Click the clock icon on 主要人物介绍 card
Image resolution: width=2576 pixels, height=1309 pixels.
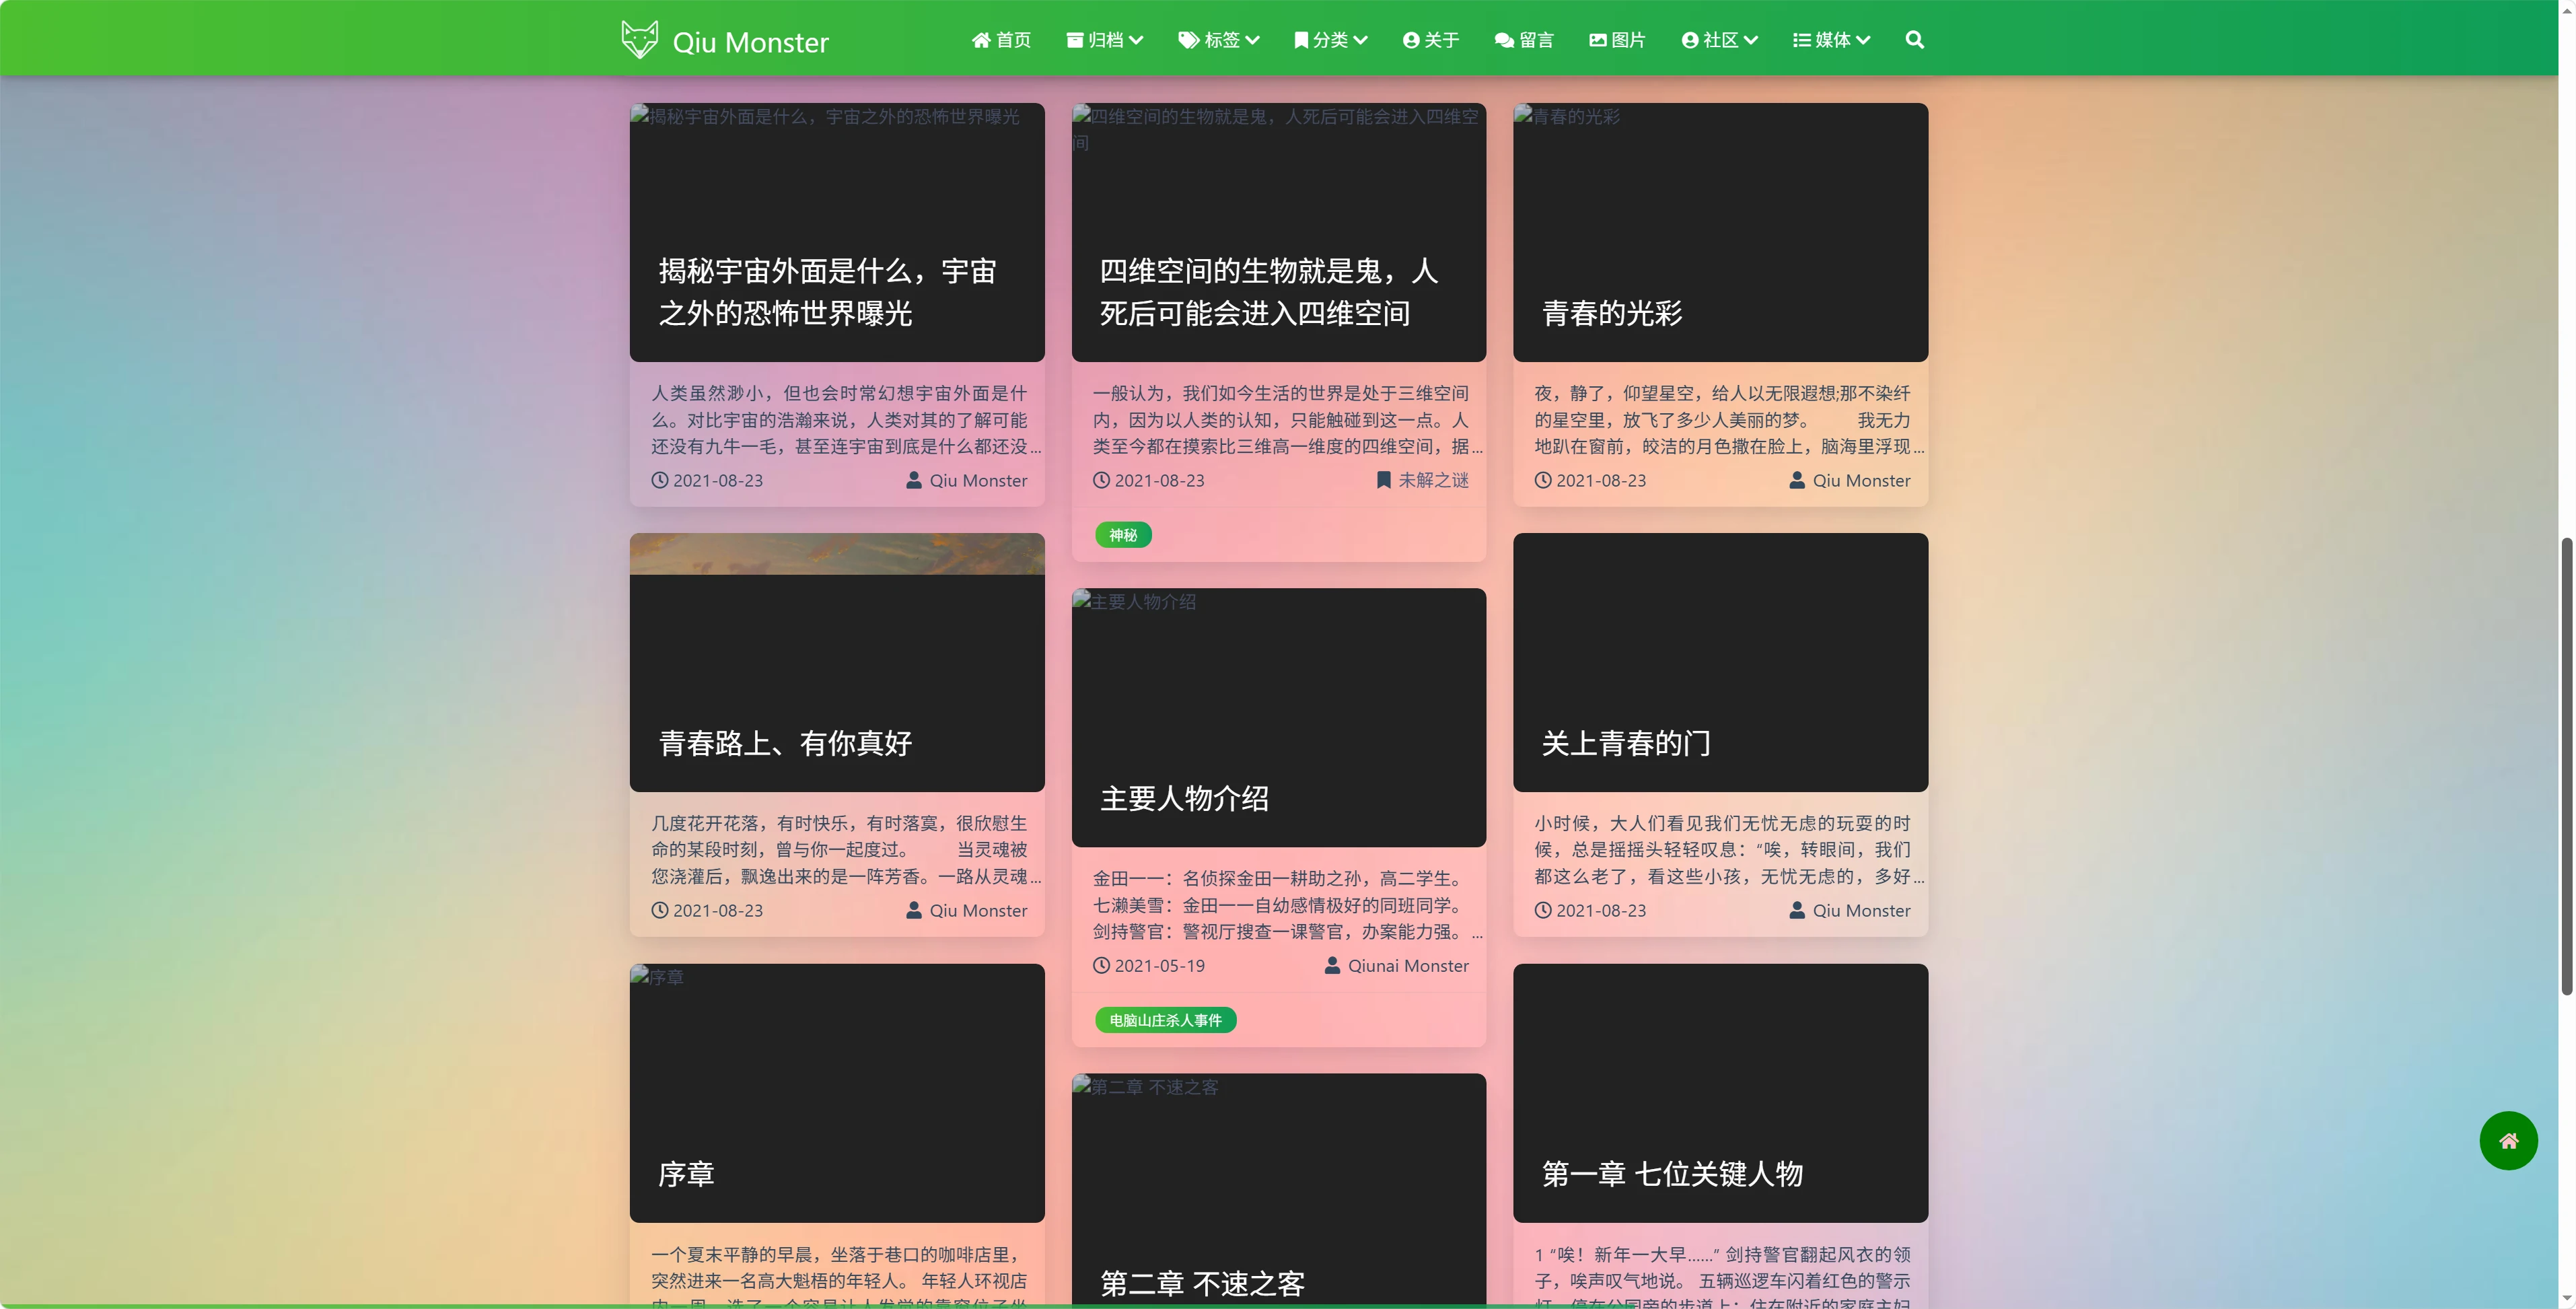coord(1101,965)
